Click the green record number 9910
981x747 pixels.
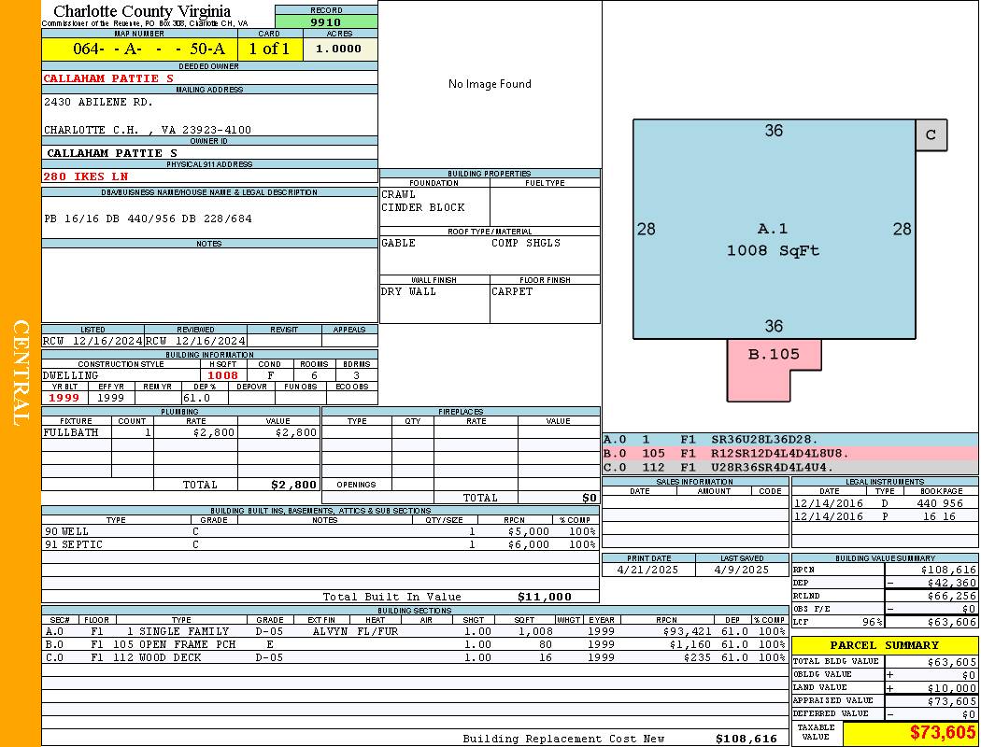click(326, 21)
